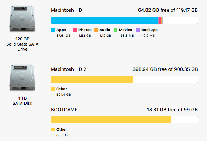This screenshot has width=207, height=141.
Task: Click the 398.94 GB free of 900.35 GB text
Action: coord(165,69)
